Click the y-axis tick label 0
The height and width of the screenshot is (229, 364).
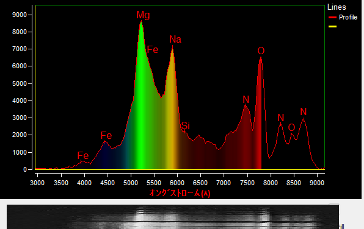pos(25,169)
